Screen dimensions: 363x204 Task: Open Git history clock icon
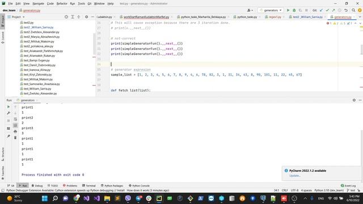tap(339, 10)
